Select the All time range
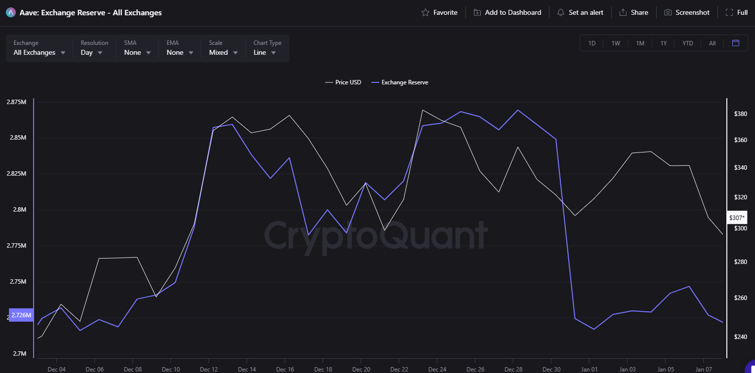 [712, 43]
